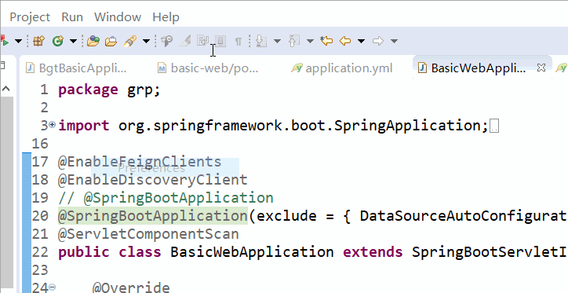Click "(exclude = {" on line 20
The width and height of the screenshot is (568, 293).
[x=299, y=216]
